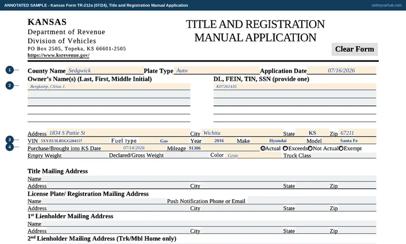Click the Title Mailing Address street Address field
The width and height of the screenshot is (406, 244).
[x=119, y=186]
